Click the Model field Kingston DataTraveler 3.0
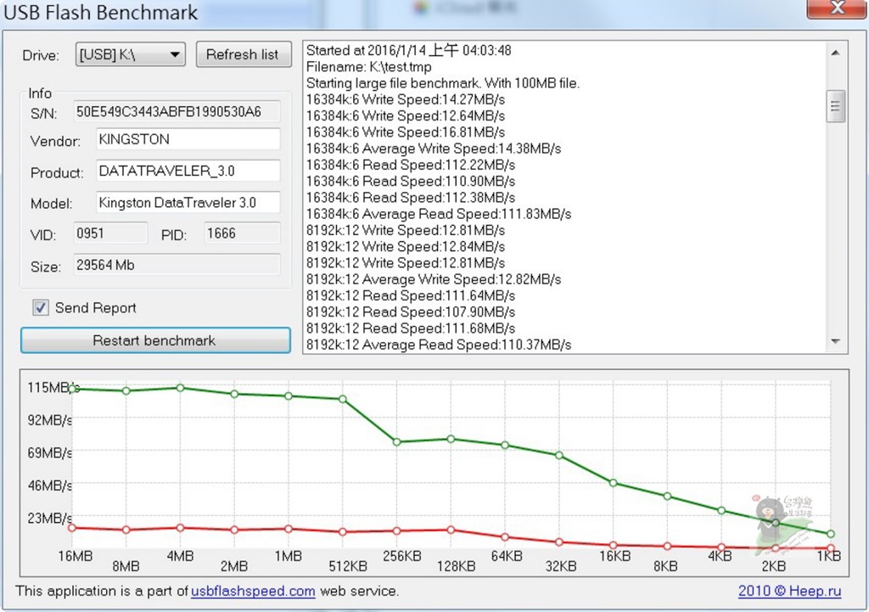Screen dimensions: 869x612 tap(188, 202)
